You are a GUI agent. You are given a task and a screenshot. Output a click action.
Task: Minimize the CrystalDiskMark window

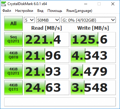click(x=86, y=4)
